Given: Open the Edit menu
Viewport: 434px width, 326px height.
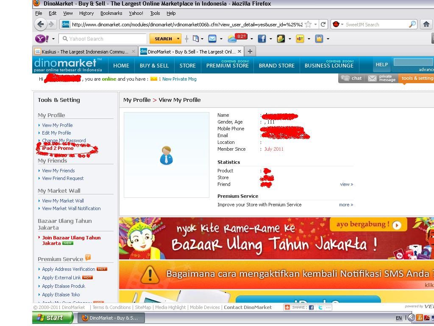Looking at the screenshot, I should point(53,13).
